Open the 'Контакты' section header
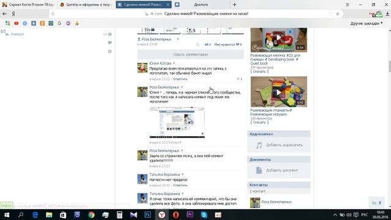Image resolution: width=391 pixels, height=220 pixels. tap(279, 185)
